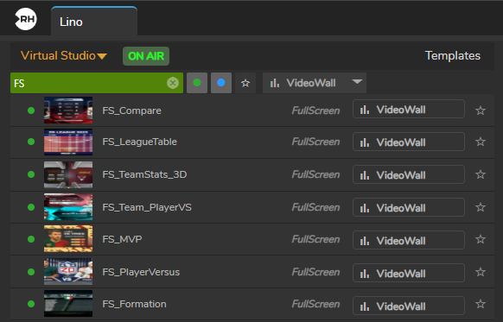Screen dimensions: 503x322
Task: Select the FS_Compare template name
Action: pos(132,110)
